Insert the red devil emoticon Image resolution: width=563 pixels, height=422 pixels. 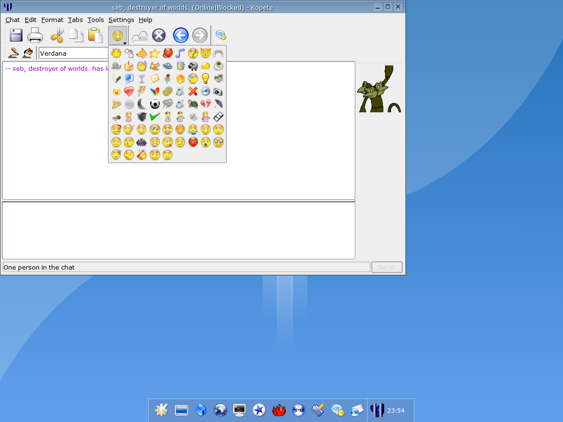[x=167, y=53]
